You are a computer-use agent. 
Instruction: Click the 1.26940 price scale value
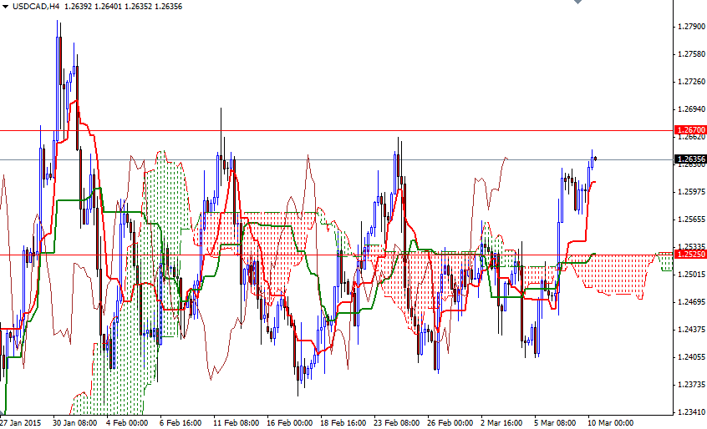[x=691, y=109]
